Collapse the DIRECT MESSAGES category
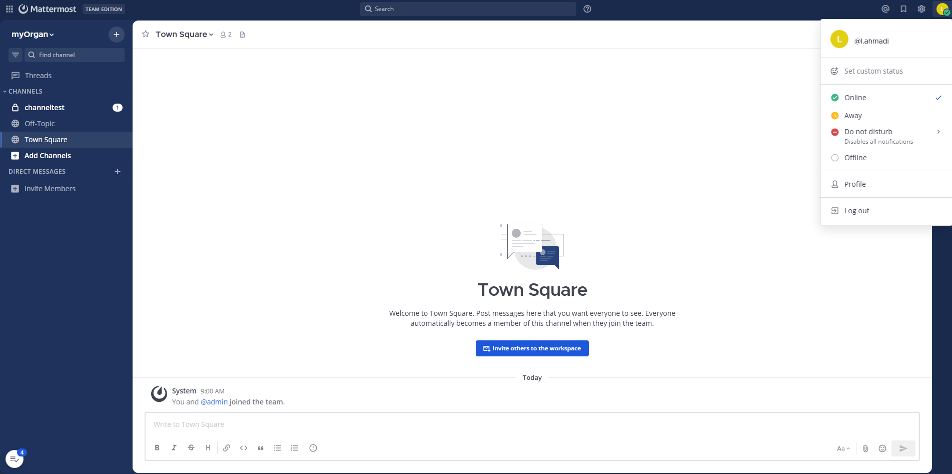This screenshot has height=474, width=952. (x=37, y=172)
